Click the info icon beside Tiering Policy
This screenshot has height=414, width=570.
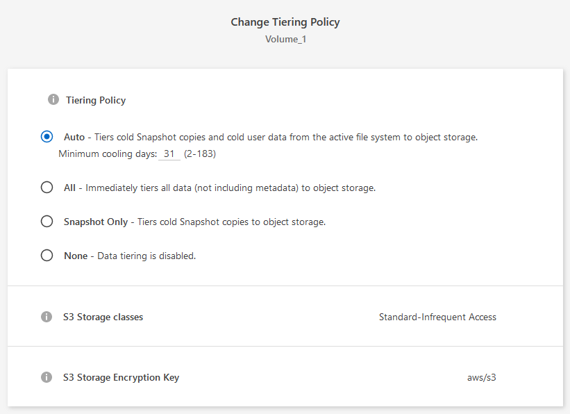[x=53, y=100]
